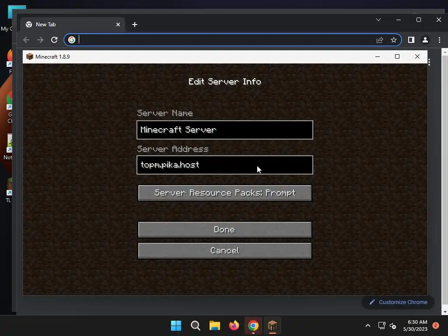Open Firefox from taskbar
This screenshot has width=448, height=336.
tap(234, 325)
